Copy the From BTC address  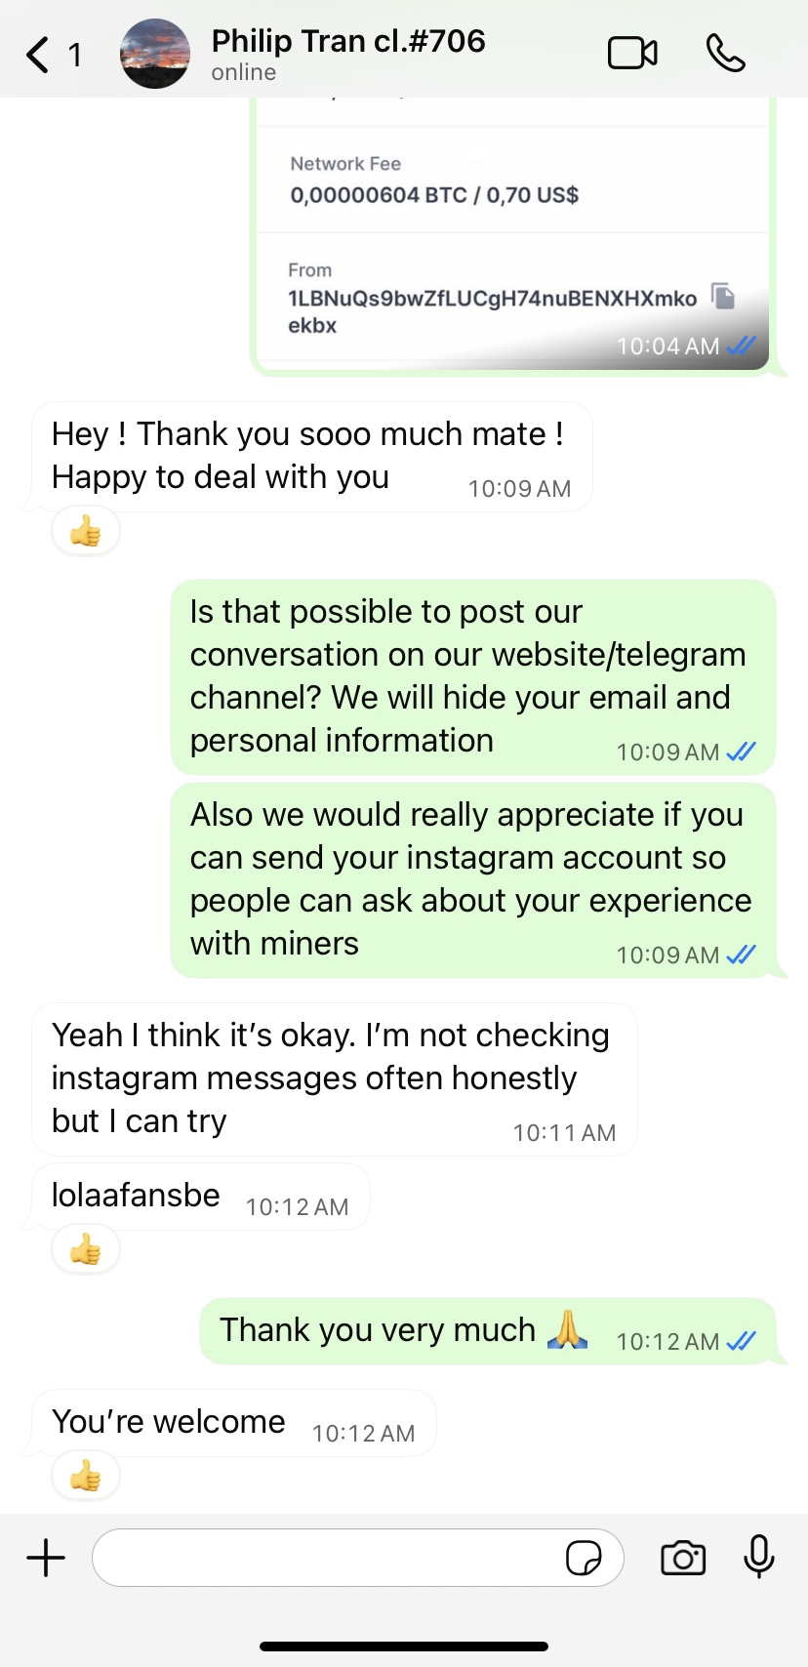722,296
